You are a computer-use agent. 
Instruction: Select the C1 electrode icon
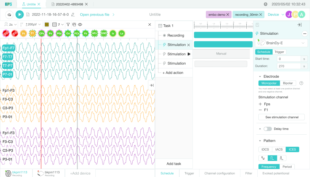15,34
